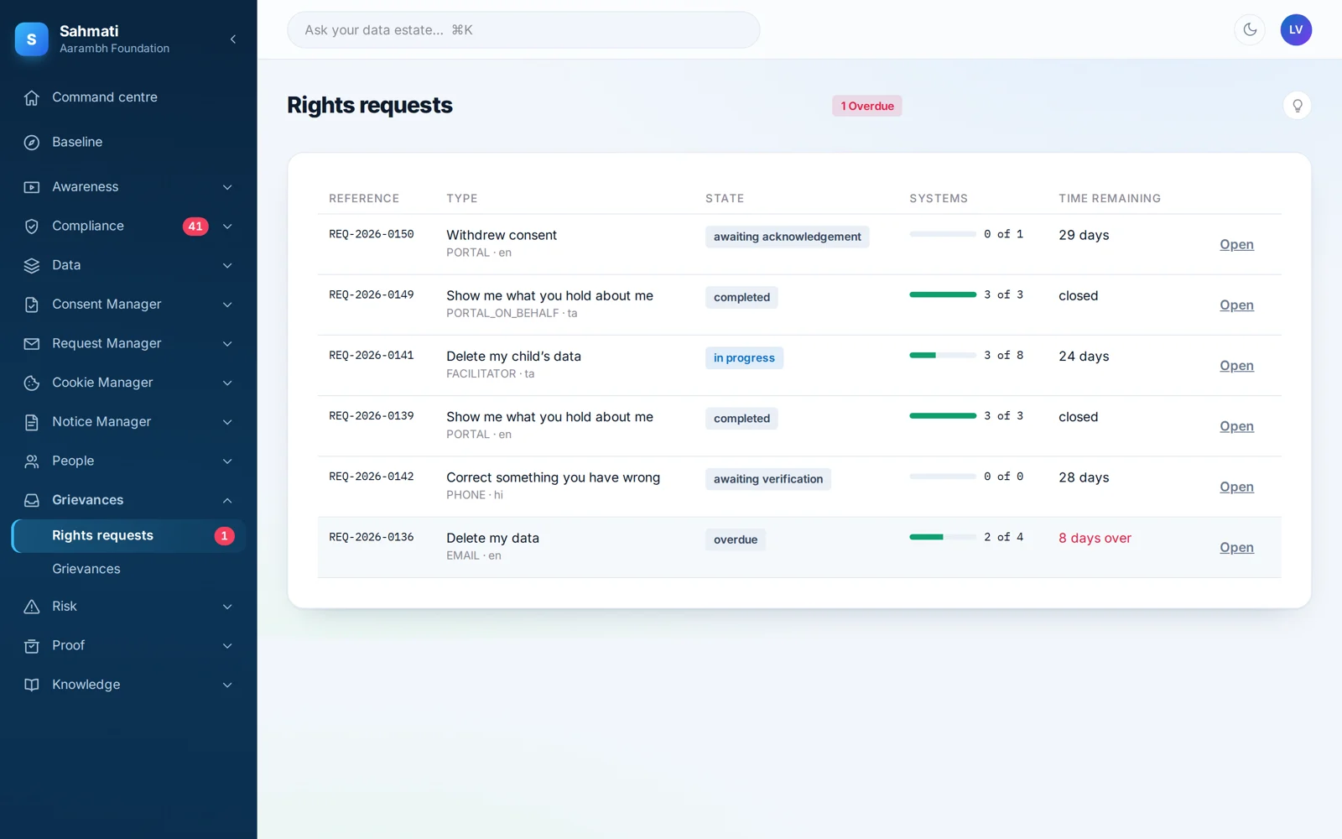Open overdue request REQ-2026-0136
Image resolution: width=1342 pixels, height=839 pixels.
tap(1236, 548)
